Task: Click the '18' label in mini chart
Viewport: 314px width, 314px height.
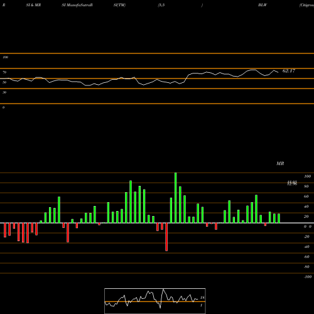Action: point(202,298)
